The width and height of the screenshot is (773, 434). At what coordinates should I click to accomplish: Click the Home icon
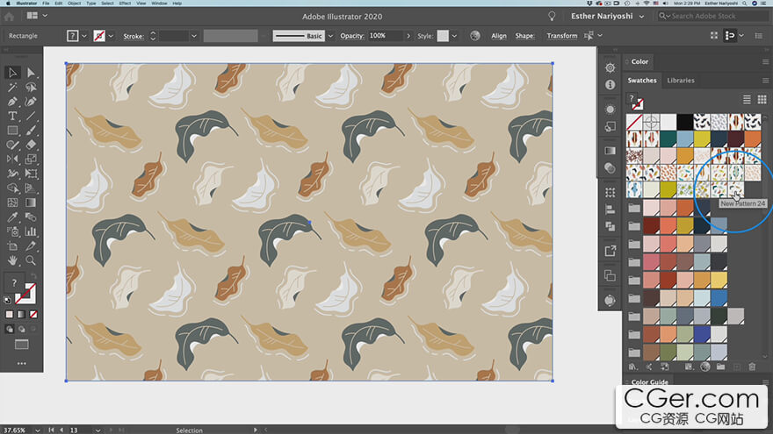[9, 17]
